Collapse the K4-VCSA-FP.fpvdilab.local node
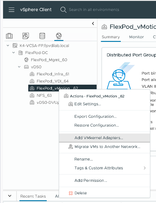 pos(8,46)
